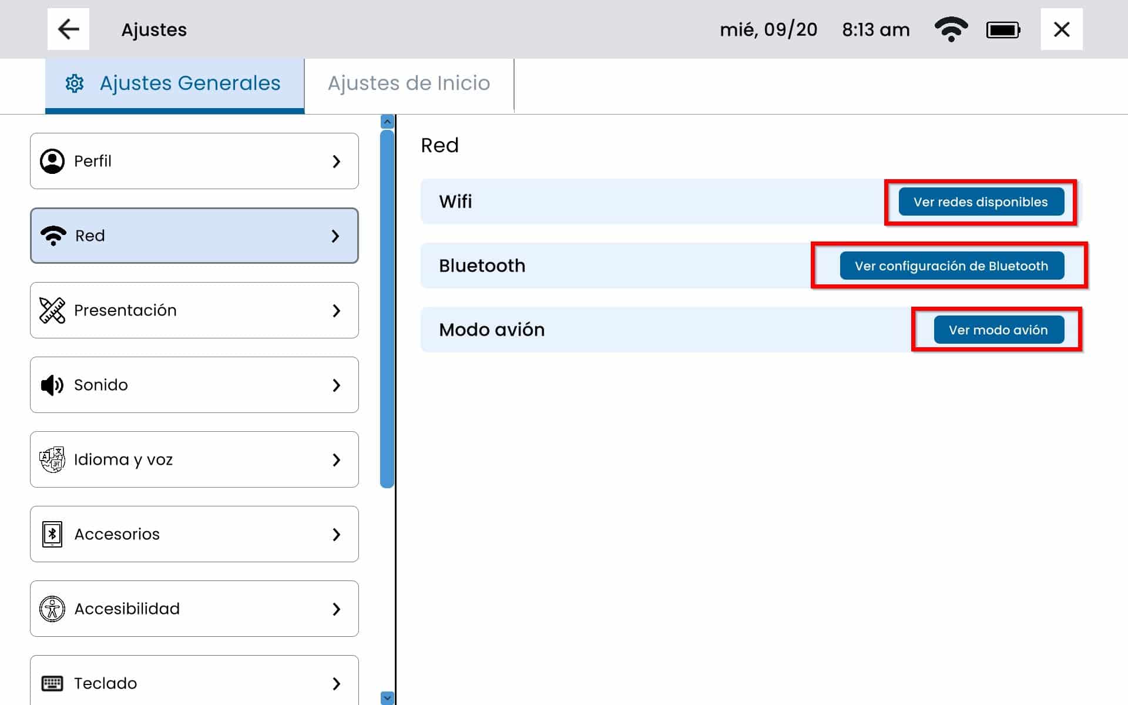Click the Accesorios bluetooth device icon

(52, 534)
